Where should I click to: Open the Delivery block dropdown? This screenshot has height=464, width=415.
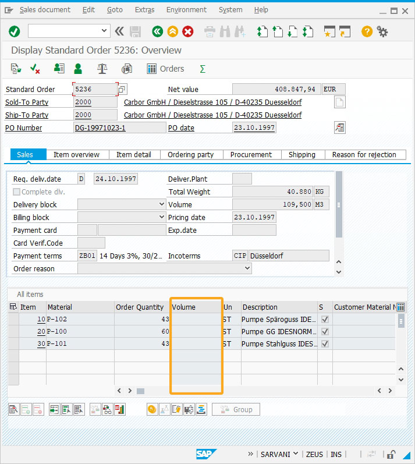point(161,204)
